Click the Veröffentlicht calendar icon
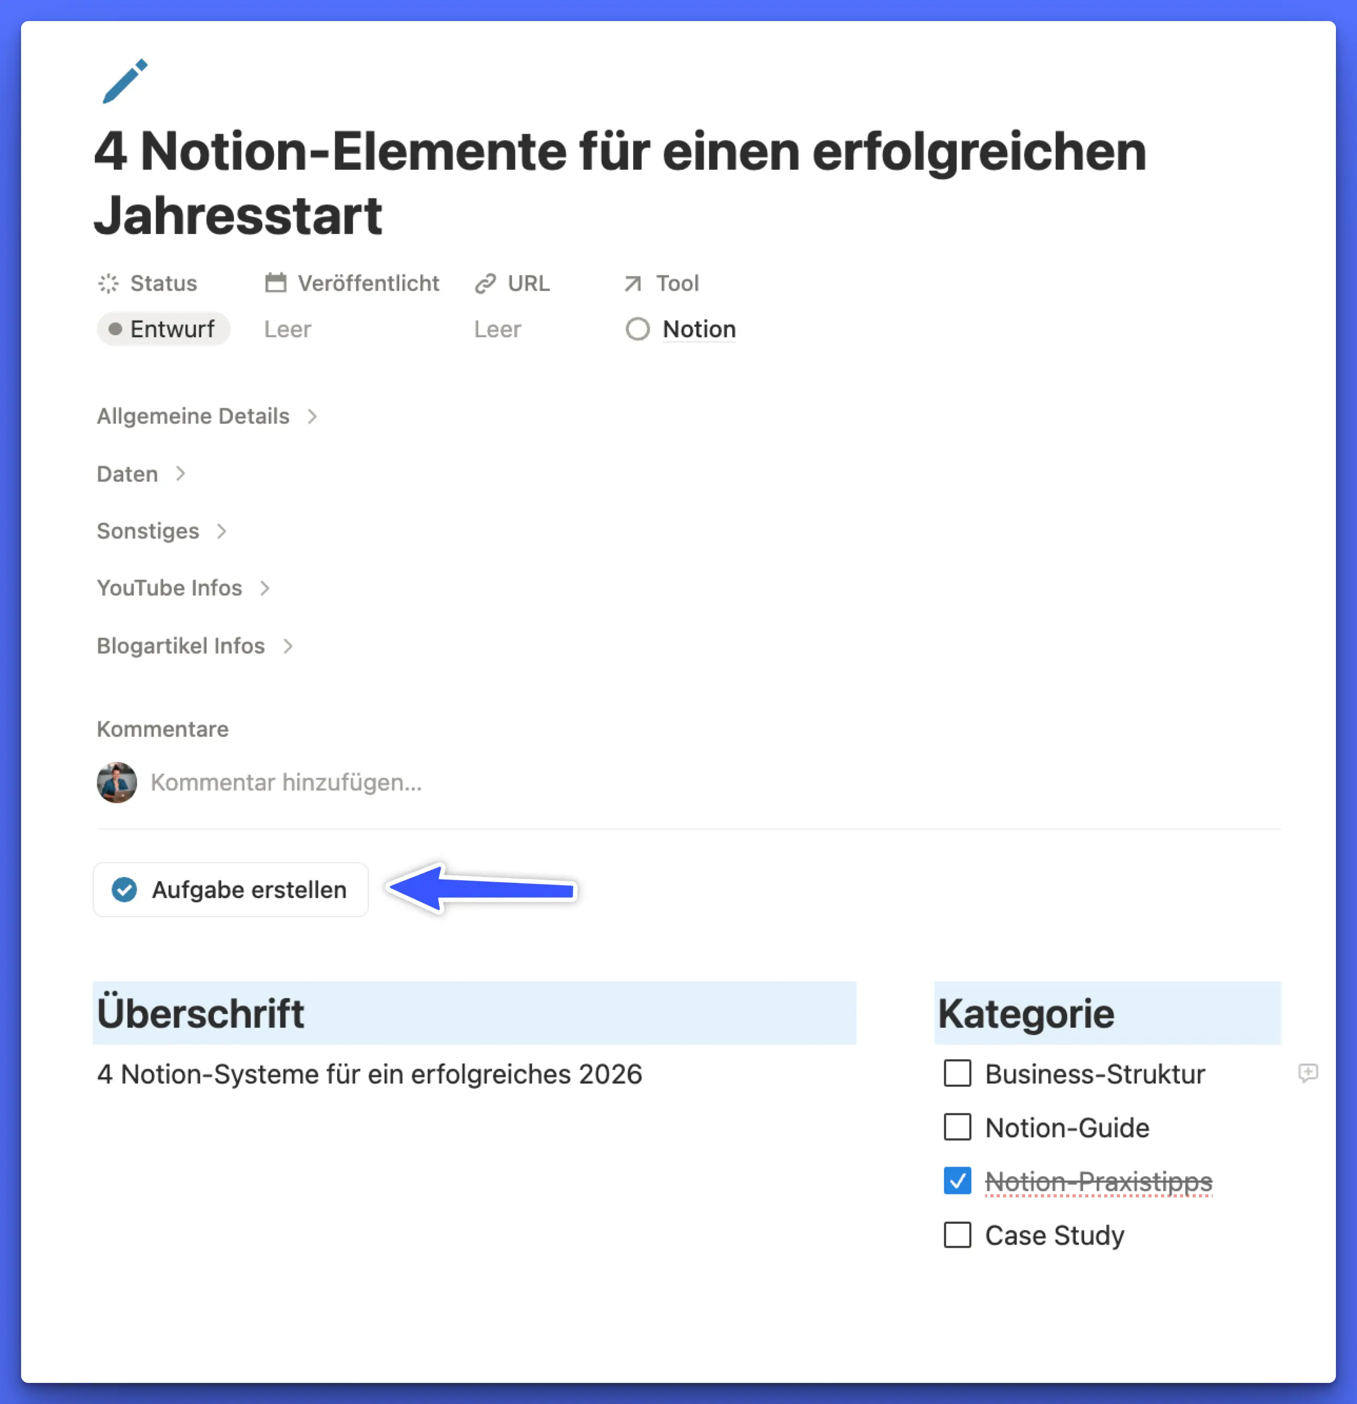Screen dimensions: 1357x1404 pyautogui.click(x=276, y=283)
